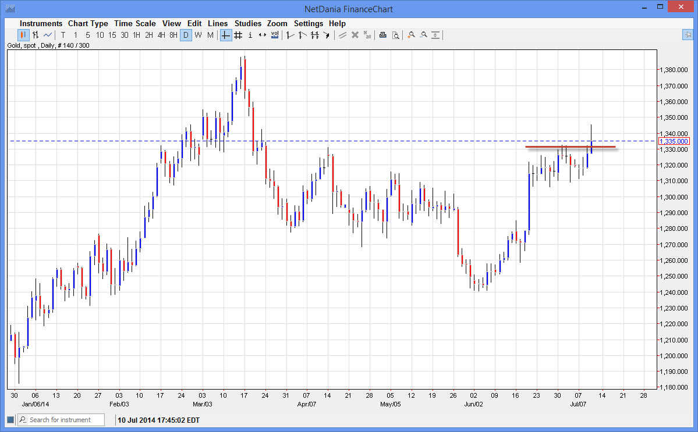Toggle the grid lines button
The image size is (698, 432).
(x=238, y=35)
